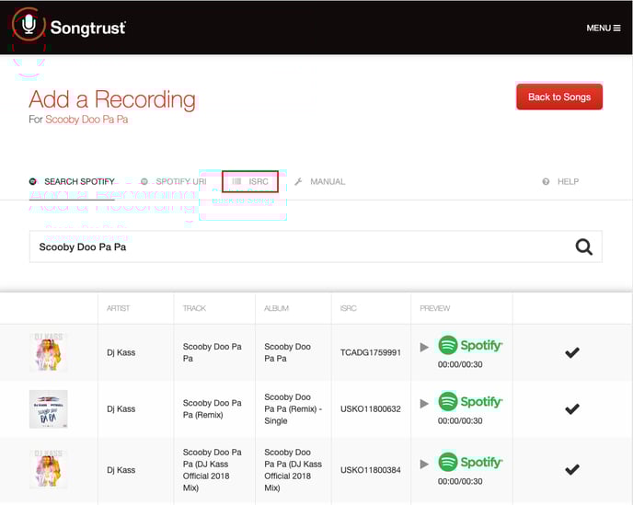
Task: Open the Help link
Action: [560, 181]
